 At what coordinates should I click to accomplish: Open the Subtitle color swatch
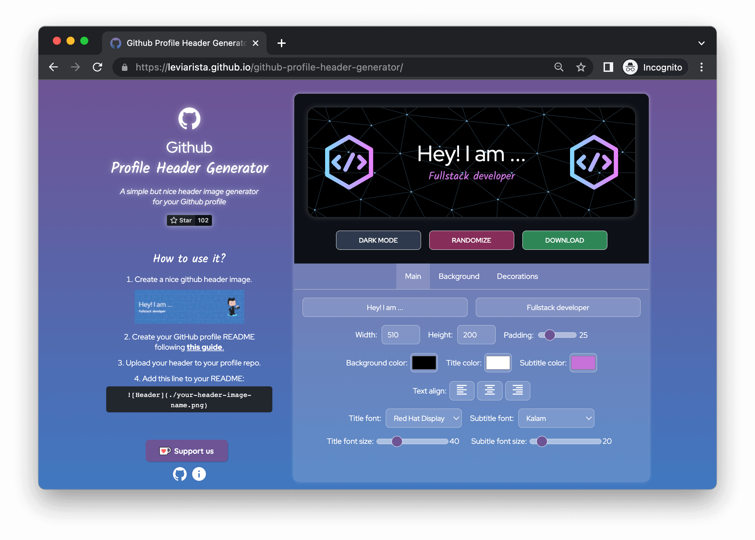(583, 363)
